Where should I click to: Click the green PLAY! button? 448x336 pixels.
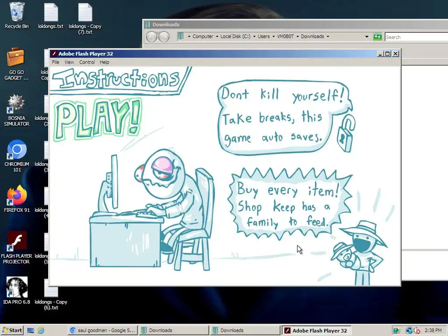click(98, 119)
